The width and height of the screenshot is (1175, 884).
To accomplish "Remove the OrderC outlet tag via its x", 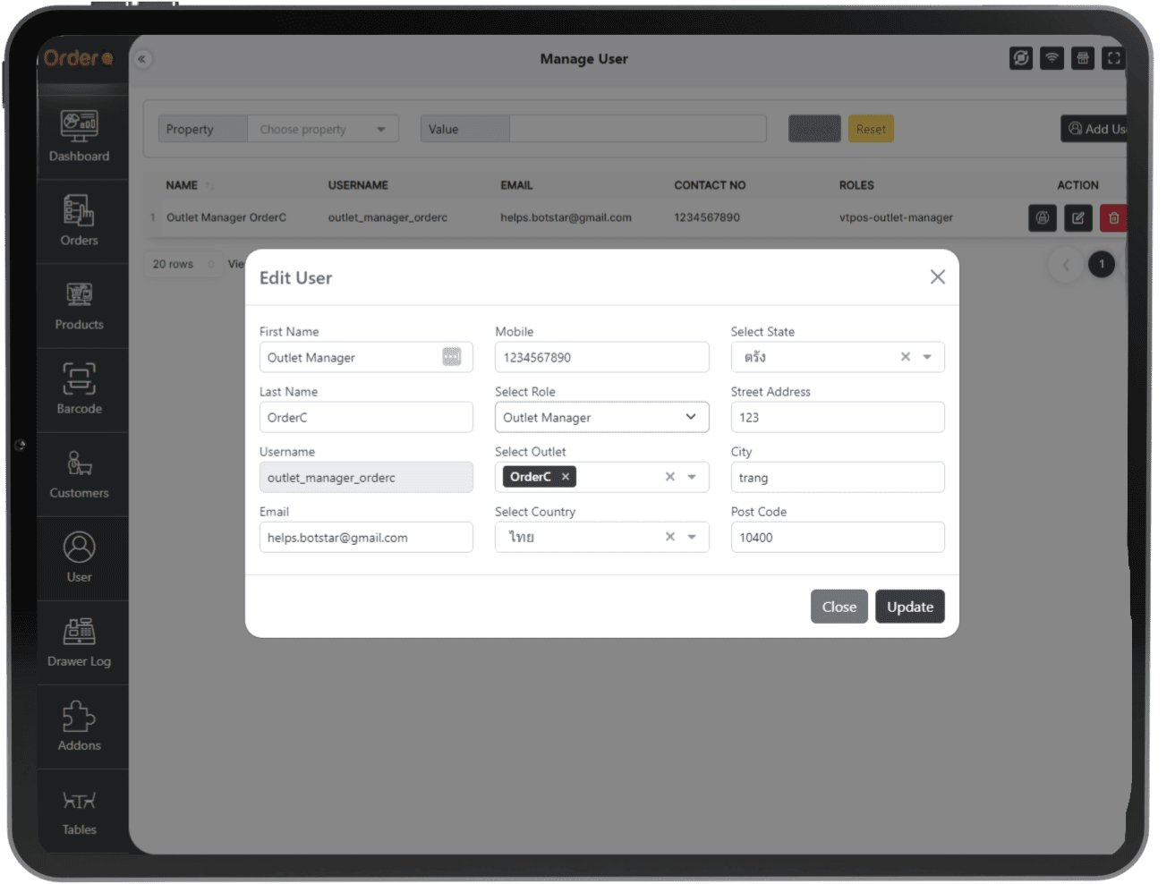I will click(x=565, y=477).
